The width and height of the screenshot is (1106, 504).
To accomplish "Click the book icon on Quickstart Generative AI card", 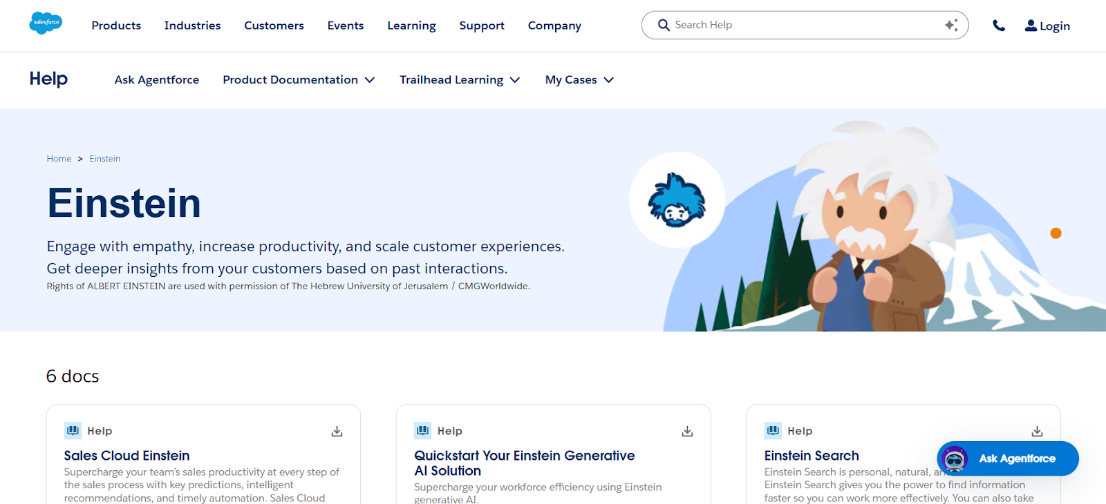I will click(x=423, y=430).
